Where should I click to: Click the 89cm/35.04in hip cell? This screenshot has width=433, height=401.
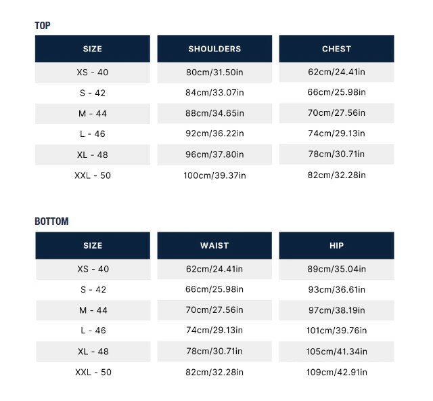(x=336, y=269)
